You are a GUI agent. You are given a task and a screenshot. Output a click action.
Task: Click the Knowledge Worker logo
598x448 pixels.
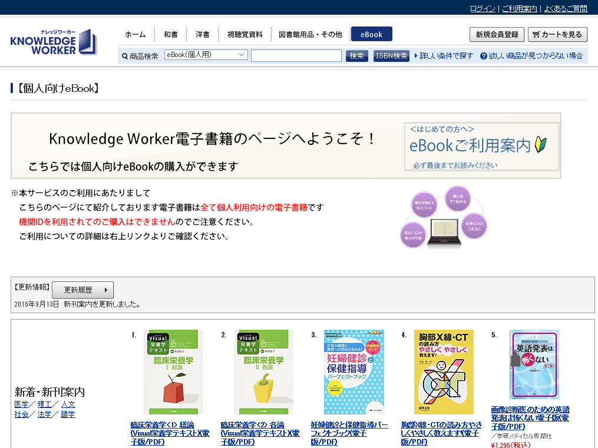click(53, 42)
